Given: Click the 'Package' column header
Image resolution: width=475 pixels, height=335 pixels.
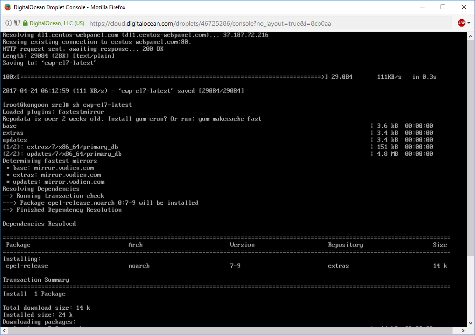Looking at the screenshot, I should [x=18, y=245].
